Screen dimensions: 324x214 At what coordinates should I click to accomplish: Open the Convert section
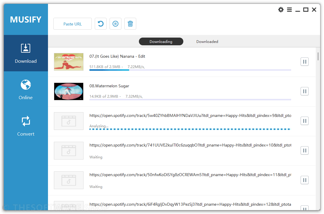click(x=26, y=126)
